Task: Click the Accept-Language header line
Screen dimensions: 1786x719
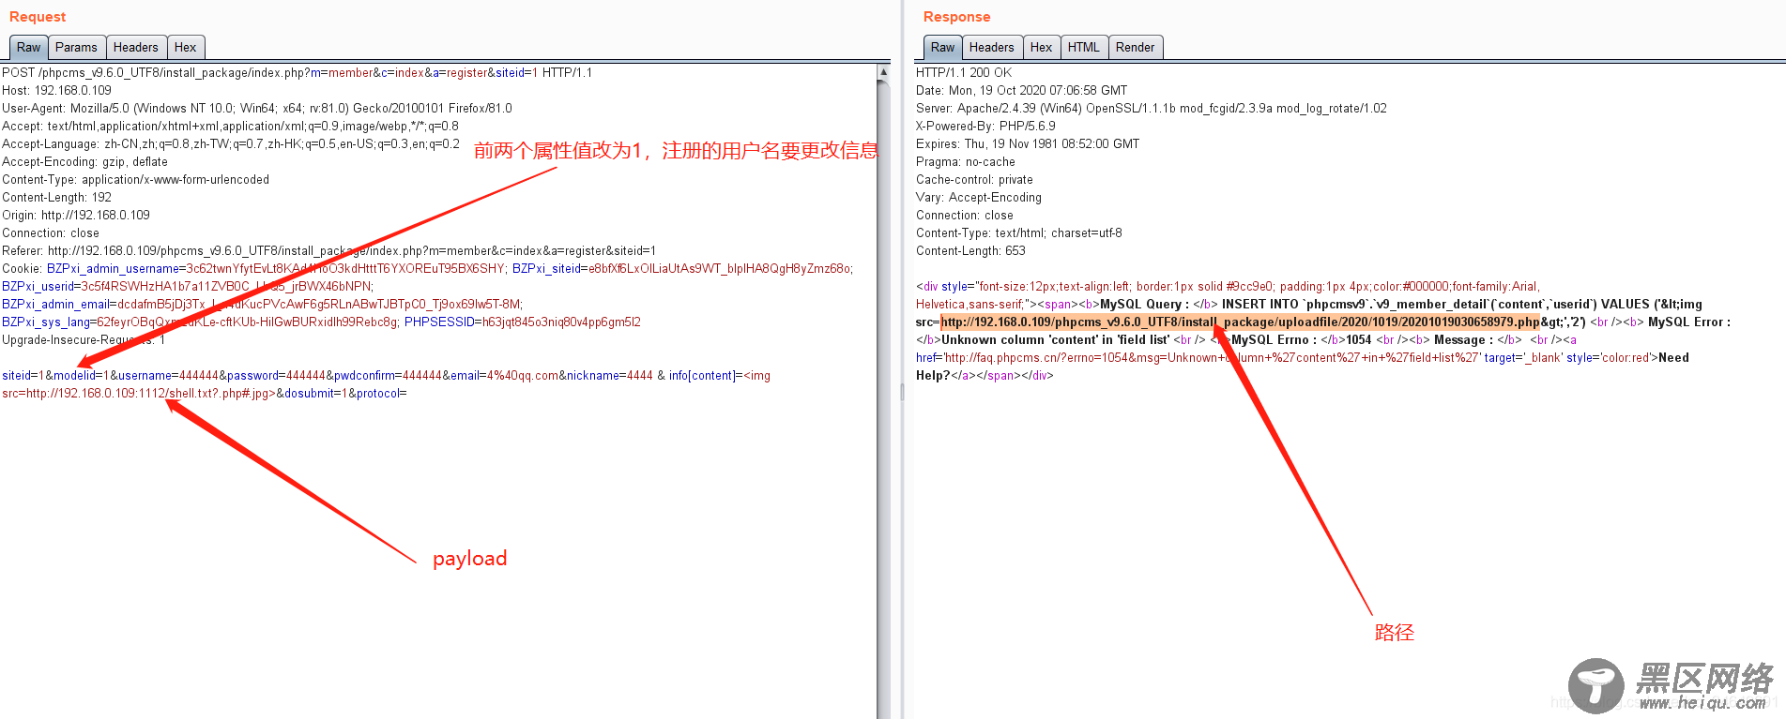Action: 231,143
